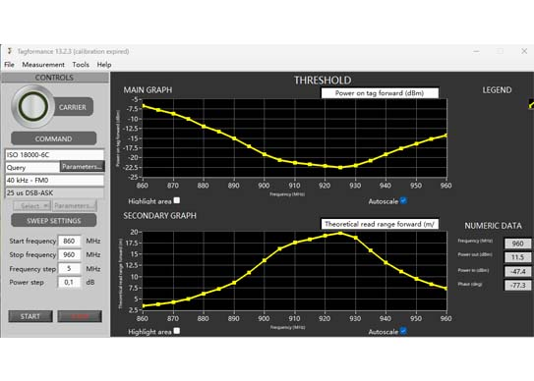
Task: Close the Tagformance window
Action: point(524,51)
